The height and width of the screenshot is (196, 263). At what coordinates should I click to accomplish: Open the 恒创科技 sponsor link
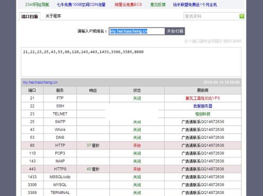tap(203, 114)
